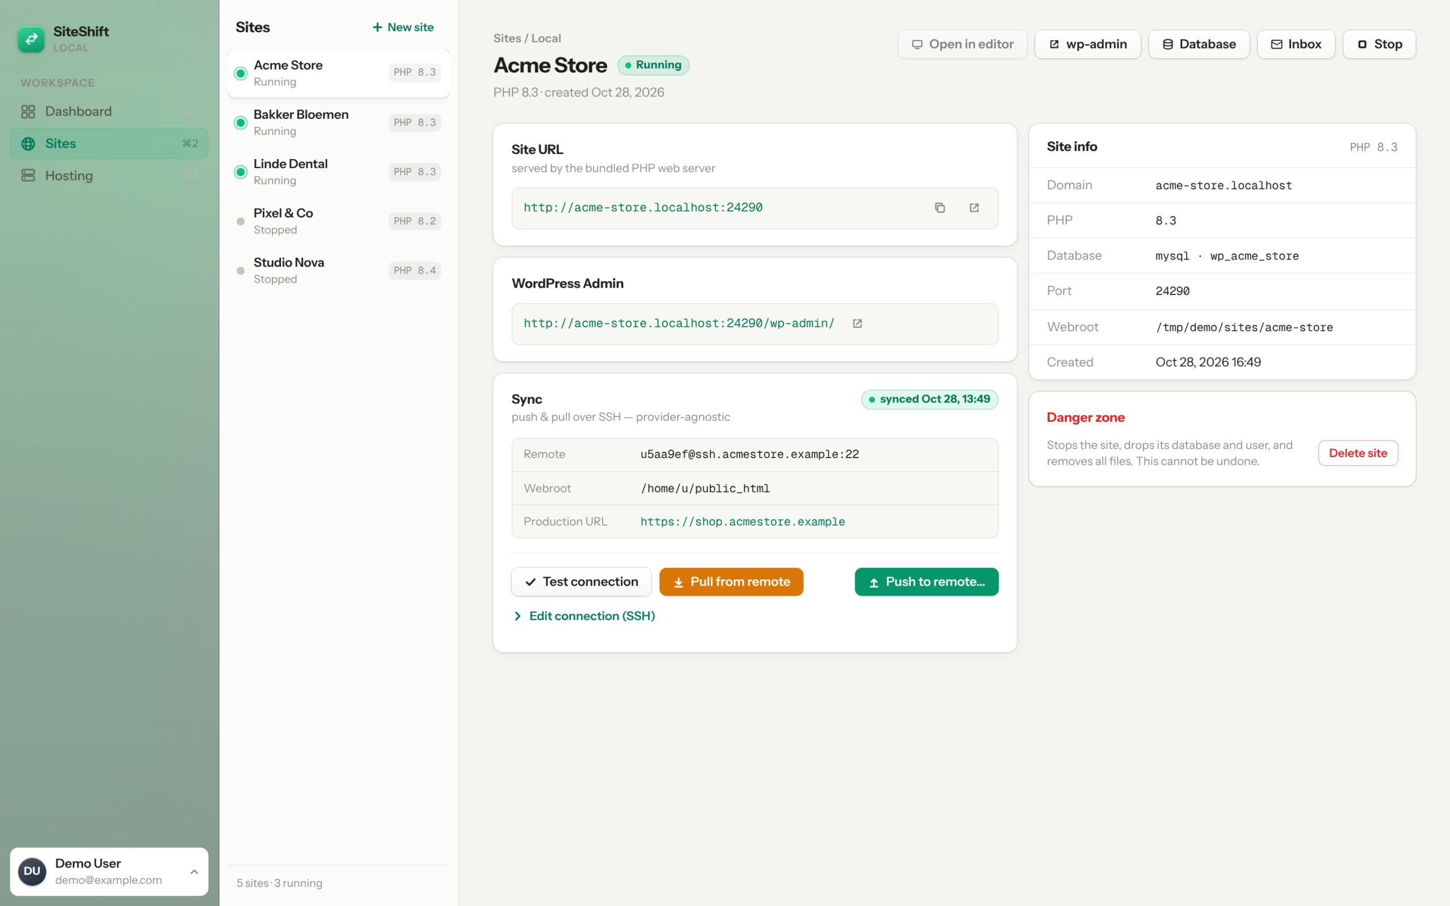1450x906 pixels.
Task: Click Acme Store running status indicator
Action: 241,73
